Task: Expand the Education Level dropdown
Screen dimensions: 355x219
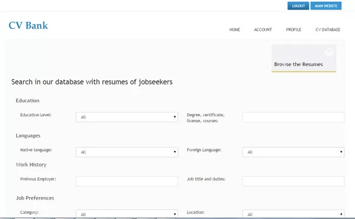Action: 127,117
